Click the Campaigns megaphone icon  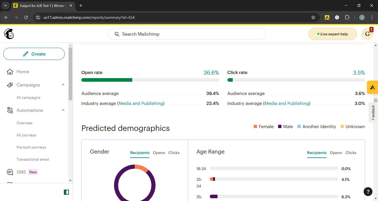point(10,85)
